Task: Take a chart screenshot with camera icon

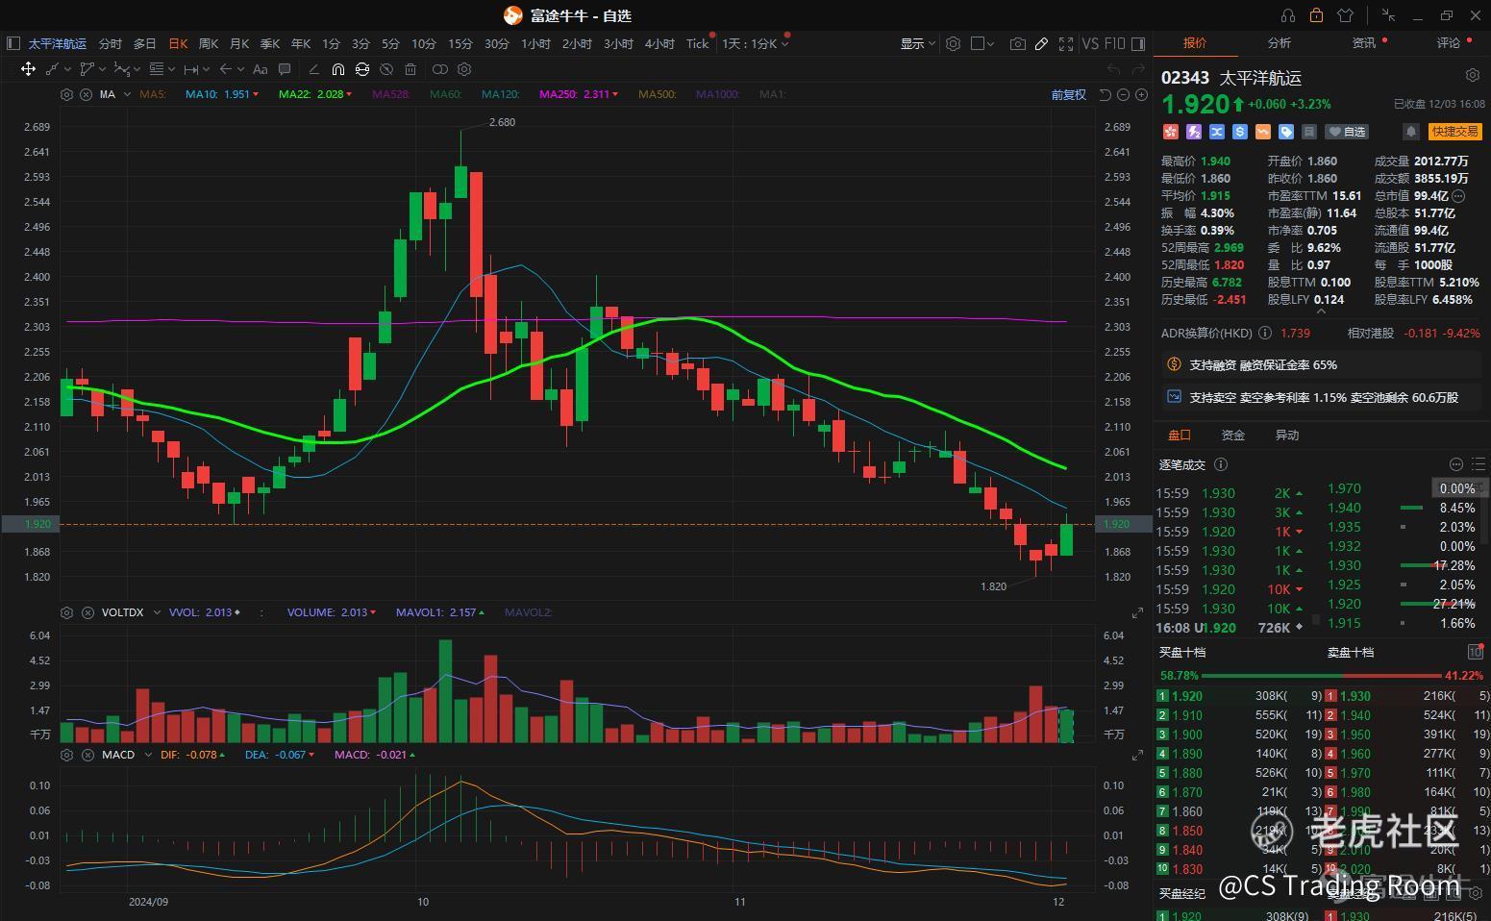Action: [1017, 43]
